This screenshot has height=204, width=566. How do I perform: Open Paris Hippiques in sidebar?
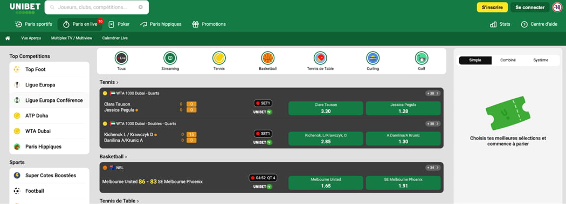point(50,147)
